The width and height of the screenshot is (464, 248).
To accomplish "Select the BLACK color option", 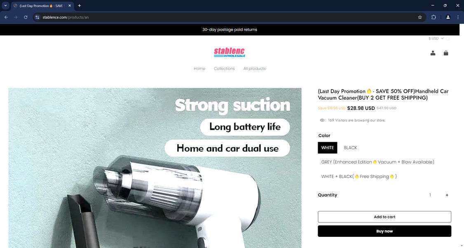I will tap(350, 147).
